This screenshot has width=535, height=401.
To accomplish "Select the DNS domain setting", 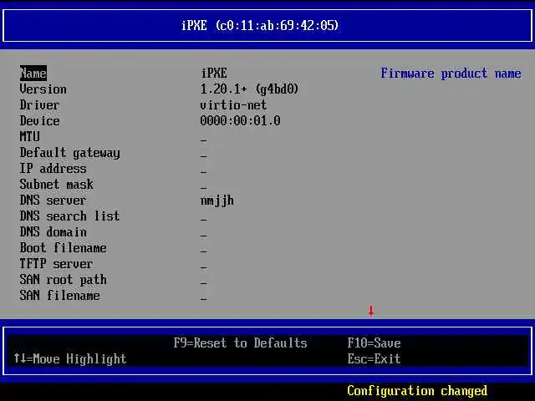I will coord(53,232).
